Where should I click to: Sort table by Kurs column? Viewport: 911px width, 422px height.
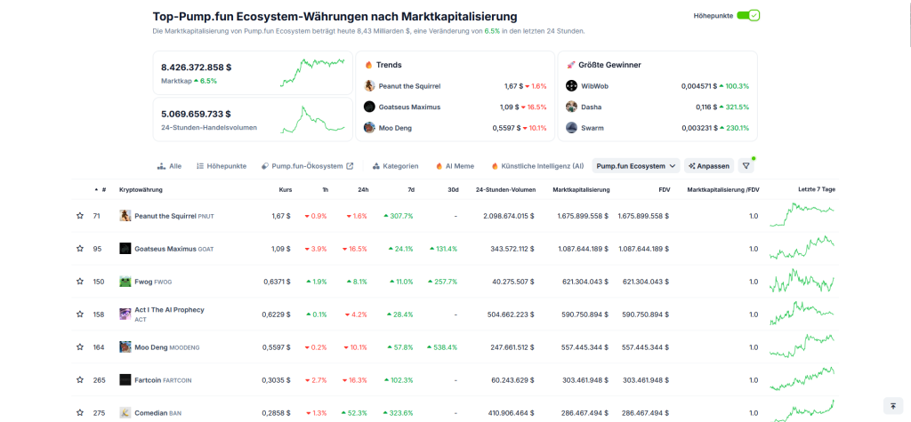click(x=286, y=190)
